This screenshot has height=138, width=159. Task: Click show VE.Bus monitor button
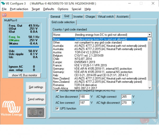point(24,75)
